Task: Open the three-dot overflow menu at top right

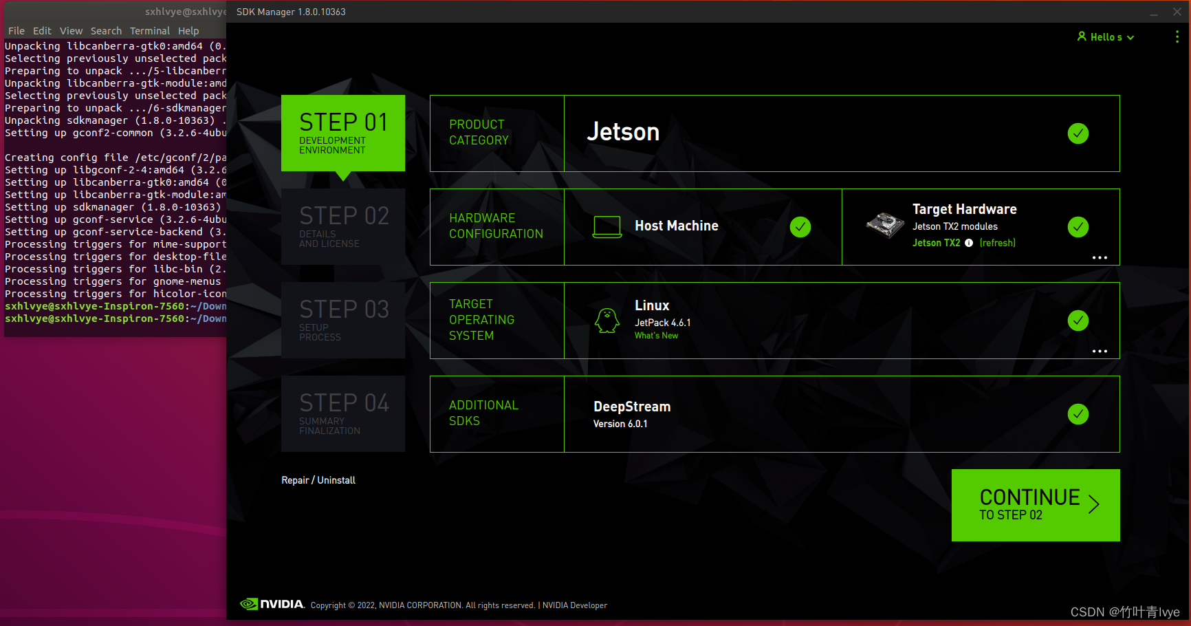Action: coord(1177,36)
